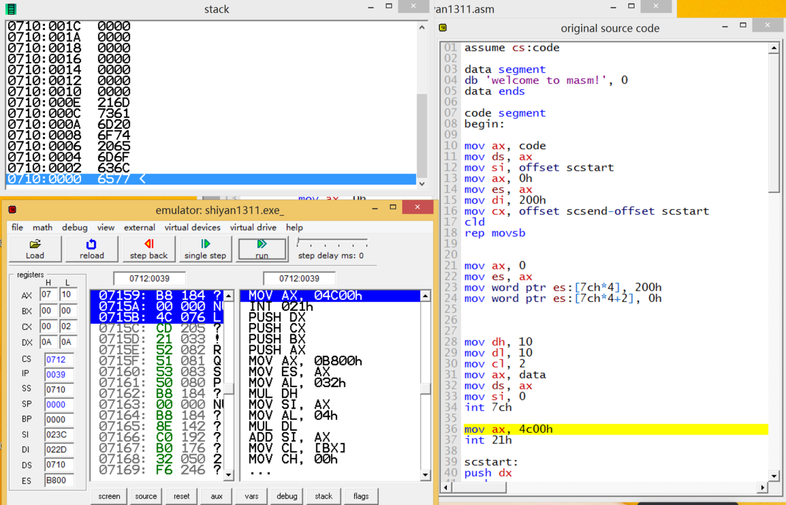This screenshot has height=505, width=786.
Task: Open the vars window button
Action: pyautogui.click(x=252, y=496)
